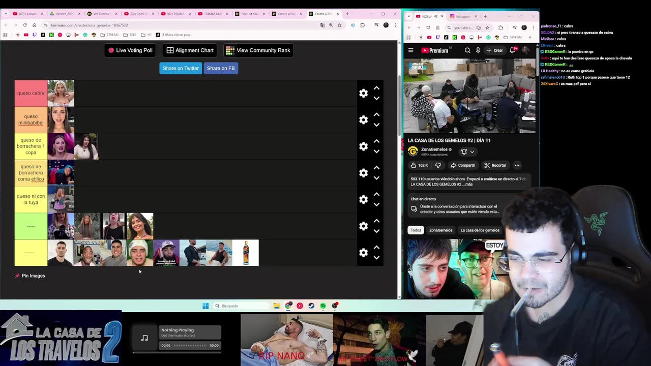
Task: Select La casa de los gemelos chip
Action: (480, 230)
